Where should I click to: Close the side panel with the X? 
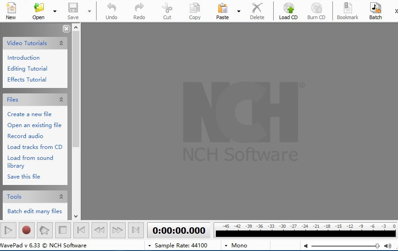click(66, 29)
